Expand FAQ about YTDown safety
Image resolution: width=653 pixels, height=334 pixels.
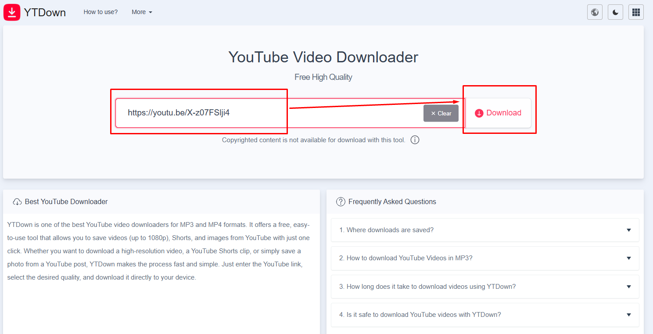point(484,315)
